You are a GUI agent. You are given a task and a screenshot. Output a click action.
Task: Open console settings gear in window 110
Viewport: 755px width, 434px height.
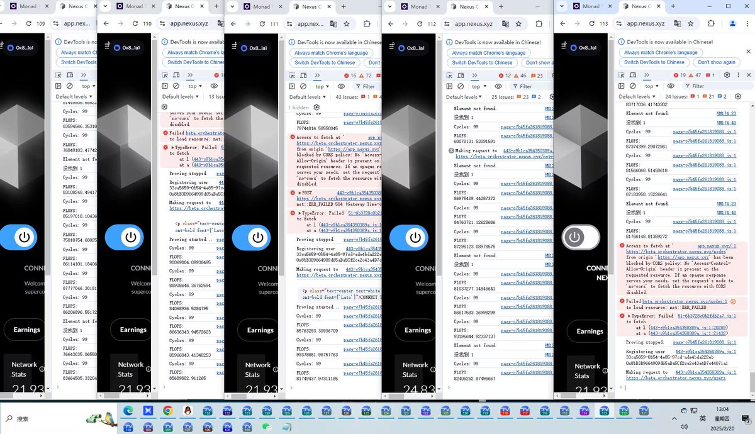click(x=165, y=108)
